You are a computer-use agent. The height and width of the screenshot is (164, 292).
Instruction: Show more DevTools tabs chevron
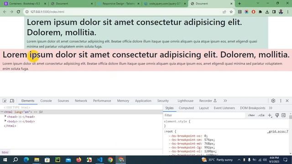tap(225, 101)
